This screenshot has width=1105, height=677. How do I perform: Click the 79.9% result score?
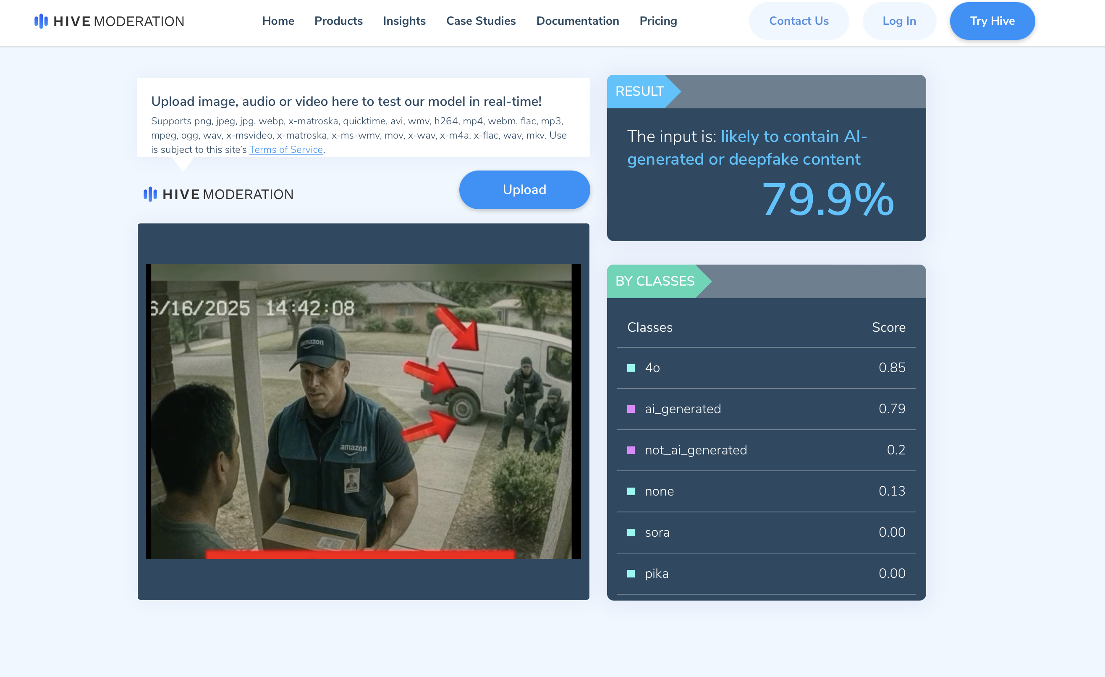(828, 199)
